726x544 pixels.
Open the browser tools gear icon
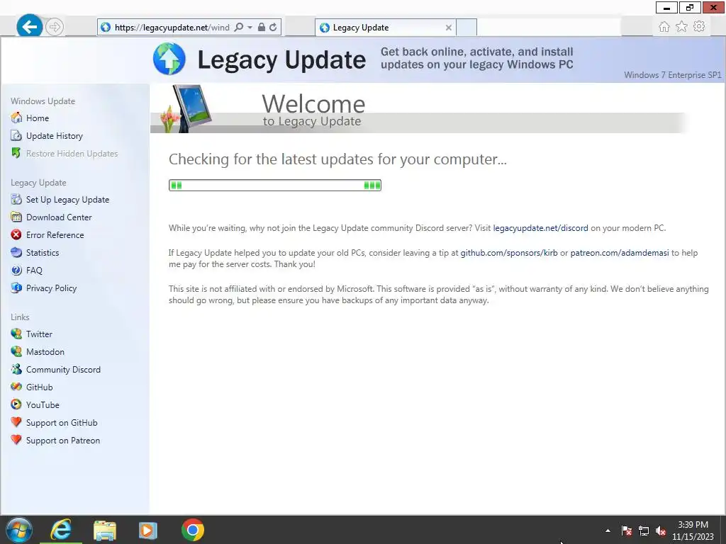[x=699, y=27]
